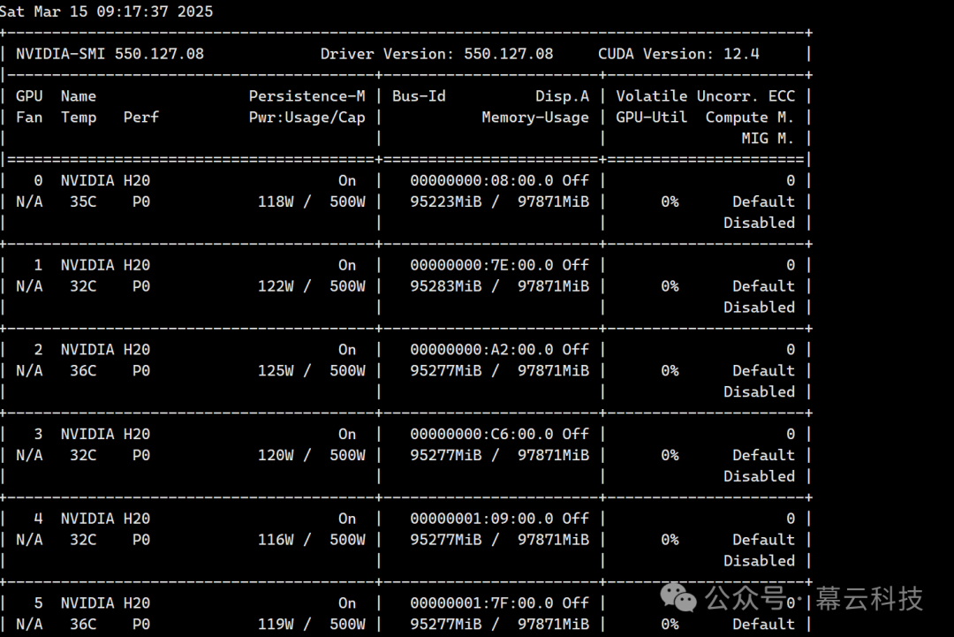Click the CUDA Version: 12.4 text

coord(678,54)
